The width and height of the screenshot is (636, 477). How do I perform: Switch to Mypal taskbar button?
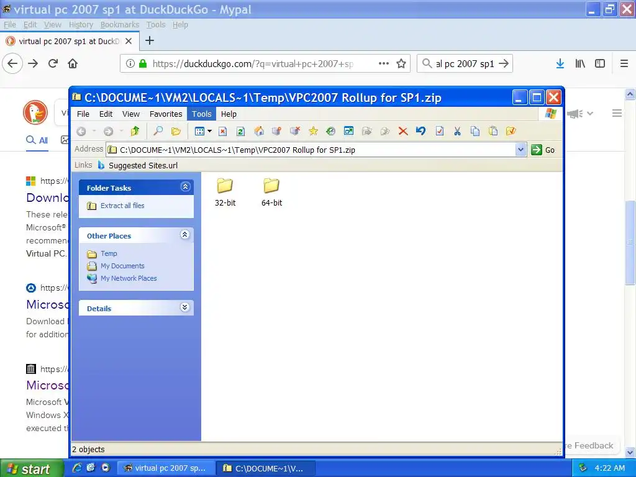click(165, 468)
